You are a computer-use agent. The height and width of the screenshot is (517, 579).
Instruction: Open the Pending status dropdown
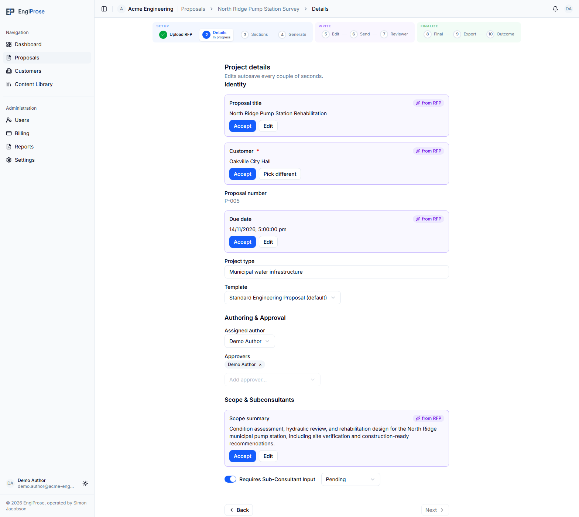[x=351, y=479]
